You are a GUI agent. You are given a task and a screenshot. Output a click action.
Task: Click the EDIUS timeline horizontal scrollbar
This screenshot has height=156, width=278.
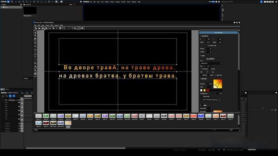(x=76, y=148)
